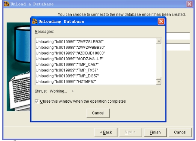
Task: Close the Unload a Database wizard window
Action: tap(189, 4)
